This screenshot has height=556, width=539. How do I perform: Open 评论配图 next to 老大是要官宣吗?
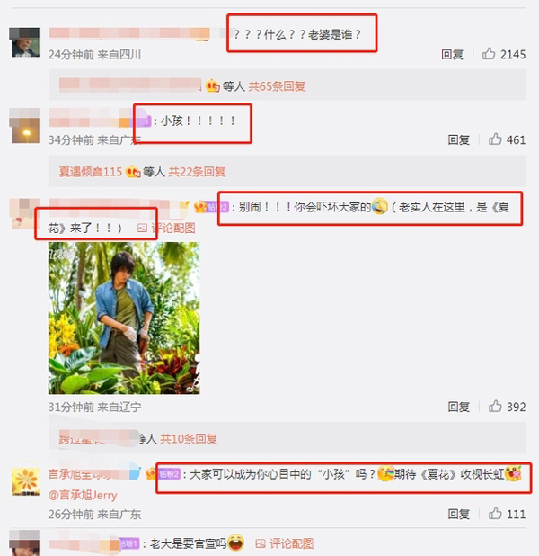coord(285,543)
